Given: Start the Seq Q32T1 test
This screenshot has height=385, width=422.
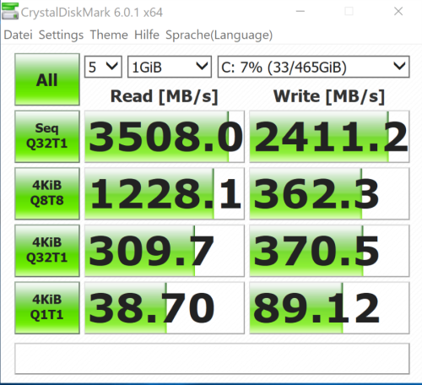Looking at the screenshot, I should click(x=47, y=137).
